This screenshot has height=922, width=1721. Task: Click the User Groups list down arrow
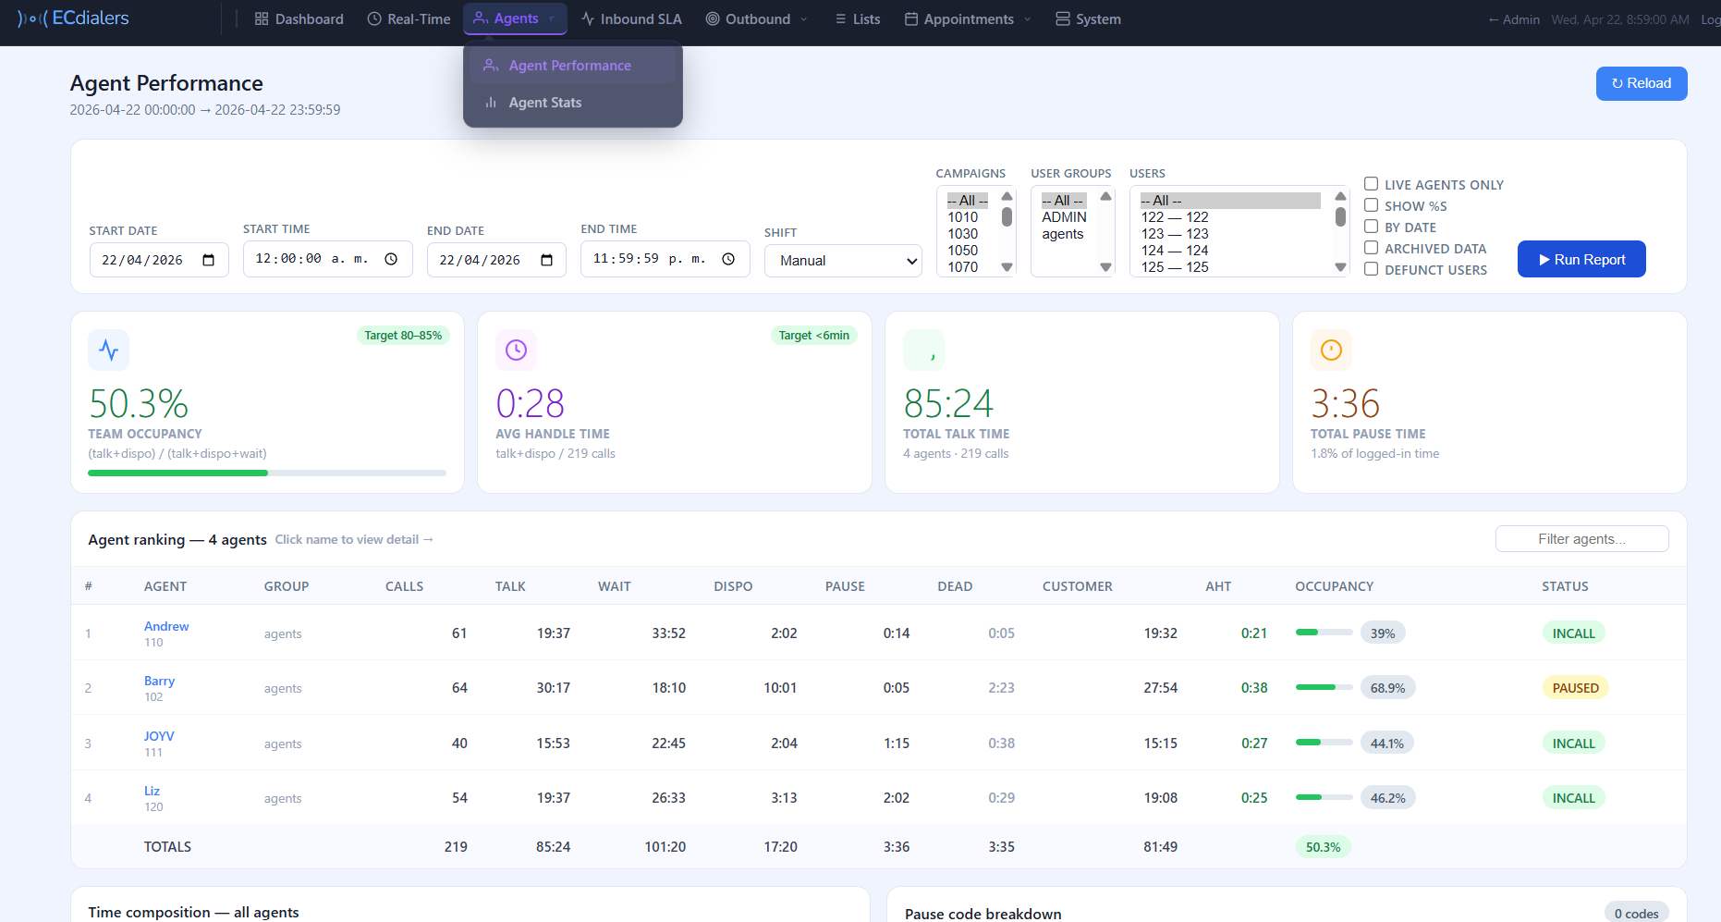coord(1105,267)
